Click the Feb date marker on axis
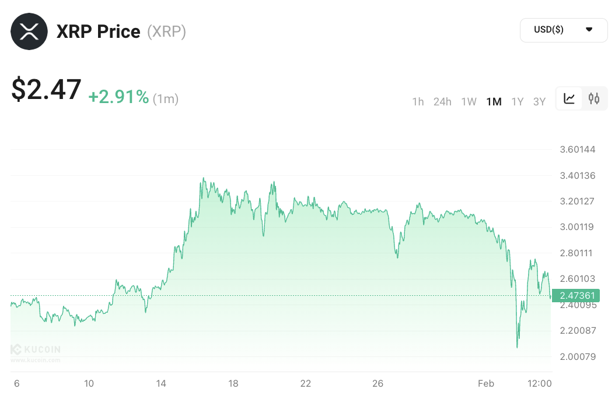The width and height of the screenshot is (615, 403). pos(486,383)
